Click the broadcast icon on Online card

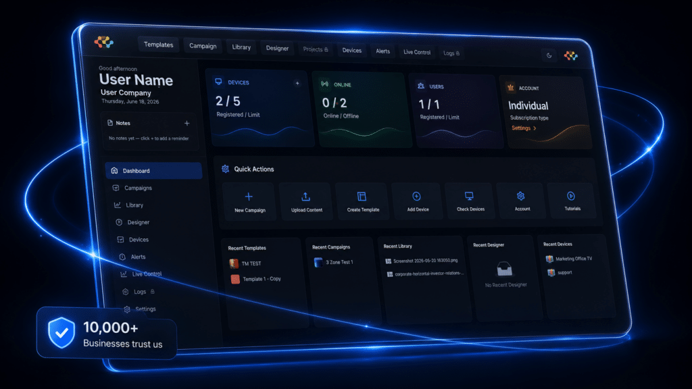[325, 84]
